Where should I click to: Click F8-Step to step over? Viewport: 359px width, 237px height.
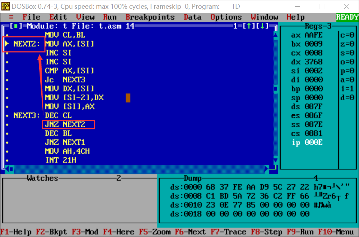(267, 232)
